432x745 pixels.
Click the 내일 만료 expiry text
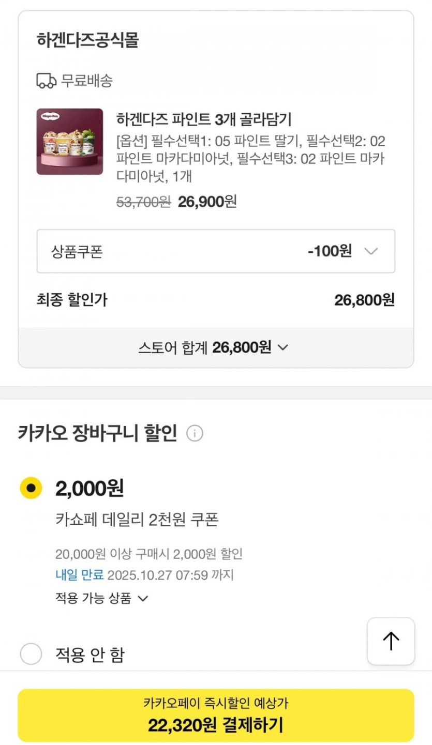pos(80,574)
